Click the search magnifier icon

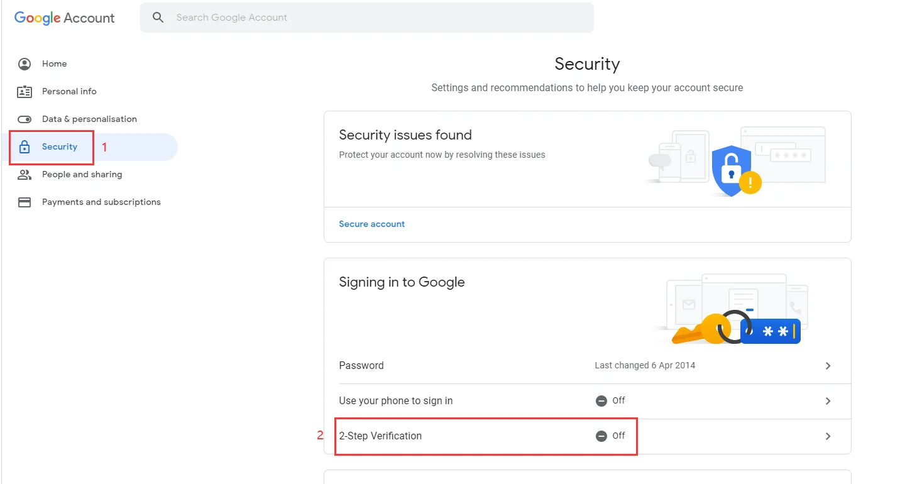click(158, 18)
